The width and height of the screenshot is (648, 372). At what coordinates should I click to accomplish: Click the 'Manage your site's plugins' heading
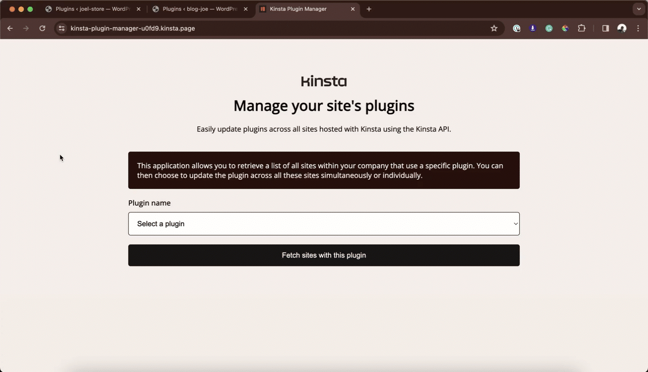324,106
